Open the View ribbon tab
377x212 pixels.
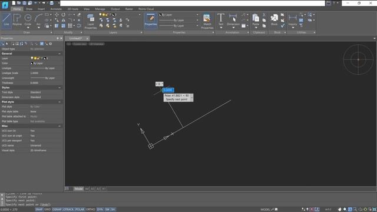pos(87,9)
